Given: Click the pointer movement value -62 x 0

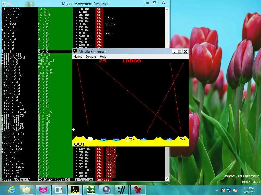Looking at the screenshot, I should 45,73.
